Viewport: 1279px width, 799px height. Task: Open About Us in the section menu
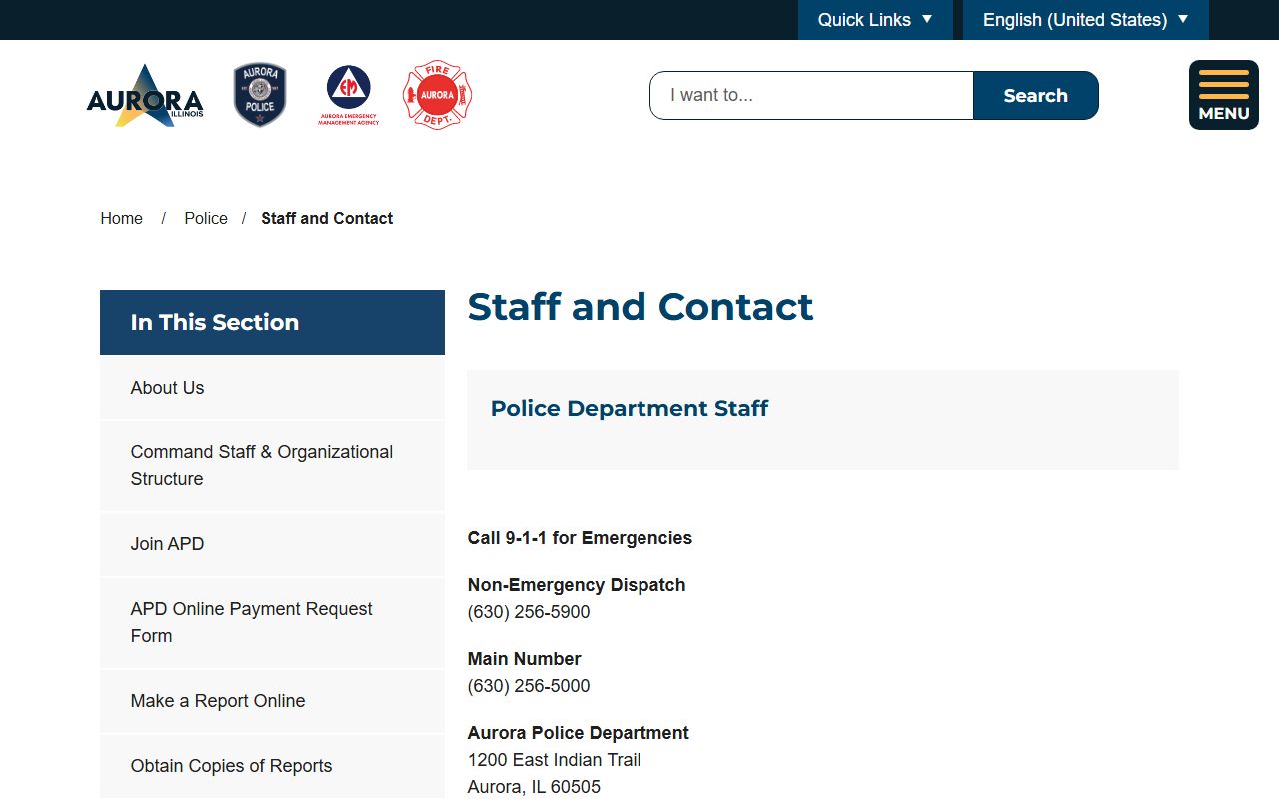click(272, 388)
